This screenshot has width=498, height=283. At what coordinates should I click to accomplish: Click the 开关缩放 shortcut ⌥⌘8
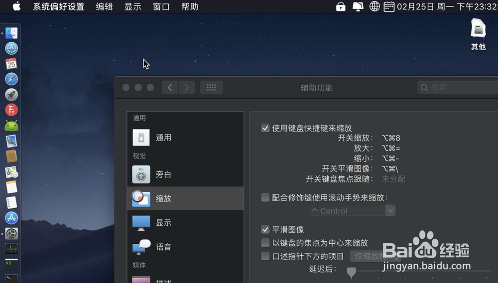coord(391,138)
